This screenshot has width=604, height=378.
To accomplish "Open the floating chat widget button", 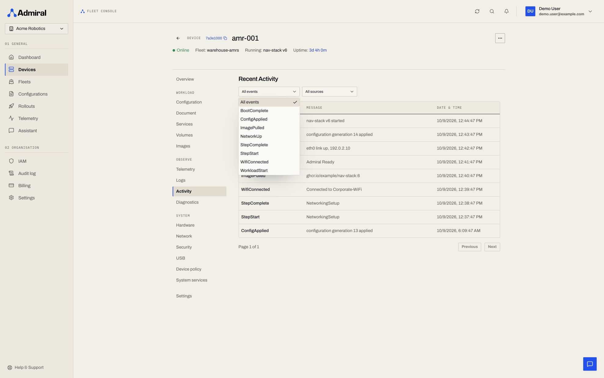I will click(x=590, y=364).
